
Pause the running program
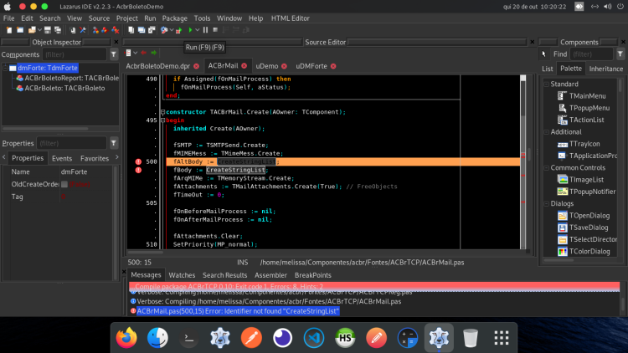click(205, 30)
